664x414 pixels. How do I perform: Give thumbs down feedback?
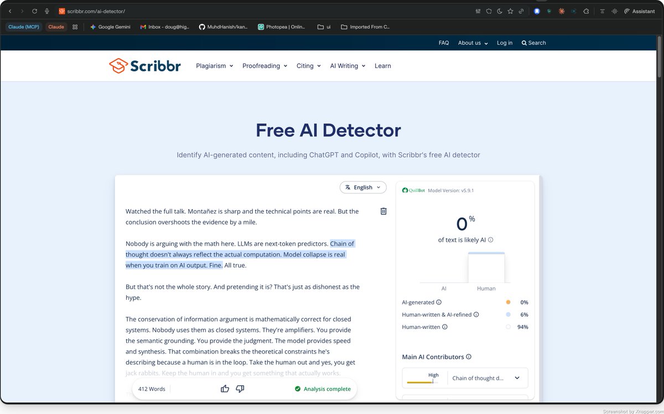240,389
